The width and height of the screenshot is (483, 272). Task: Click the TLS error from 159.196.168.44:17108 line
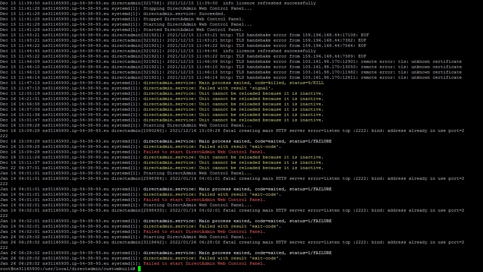tap(184, 35)
